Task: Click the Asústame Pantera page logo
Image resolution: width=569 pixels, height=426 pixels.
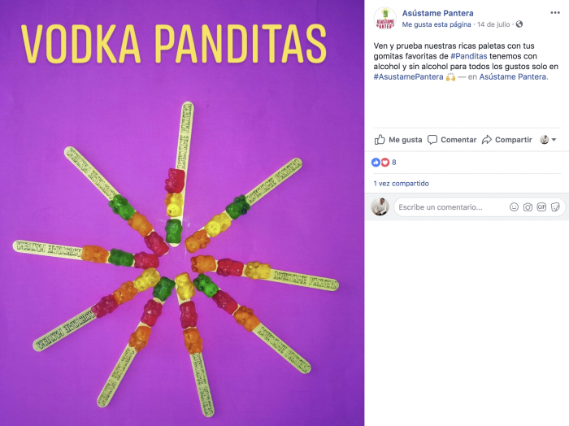Action: (x=384, y=18)
